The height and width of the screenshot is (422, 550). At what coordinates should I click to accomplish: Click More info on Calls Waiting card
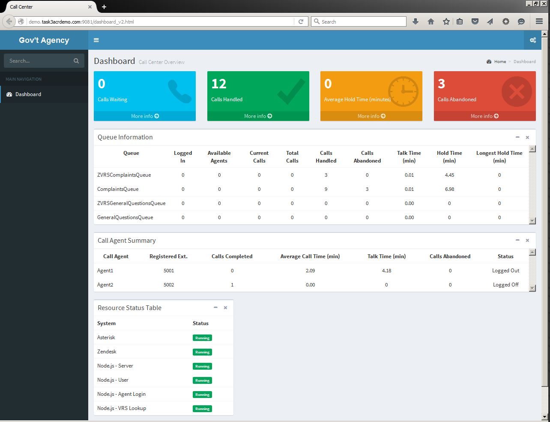[145, 116]
